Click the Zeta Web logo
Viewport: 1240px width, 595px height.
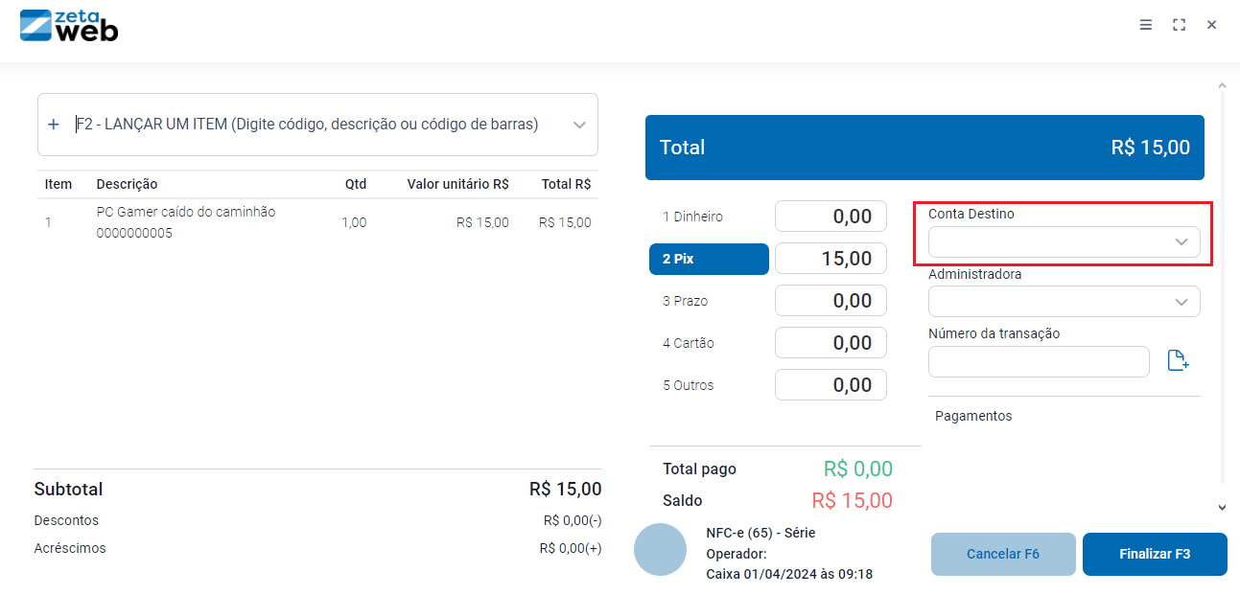click(x=69, y=26)
